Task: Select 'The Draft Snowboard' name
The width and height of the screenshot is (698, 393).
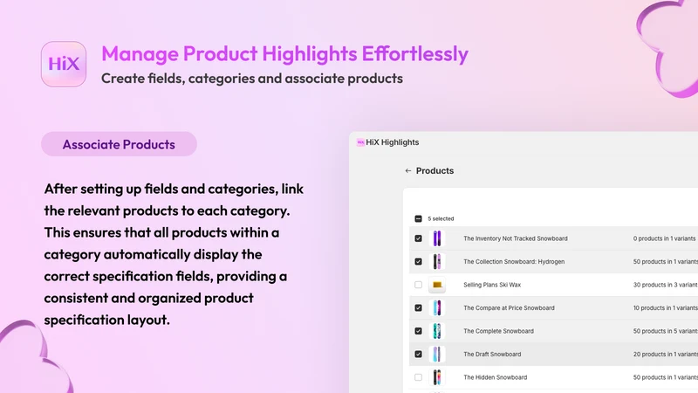Action: click(492, 355)
